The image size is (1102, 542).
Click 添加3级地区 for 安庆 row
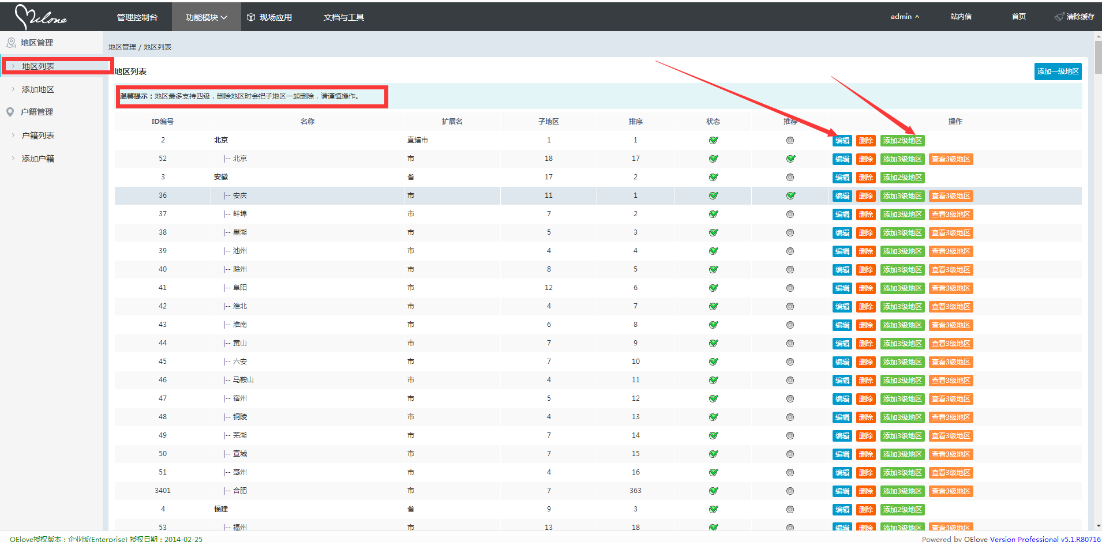tap(902, 196)
